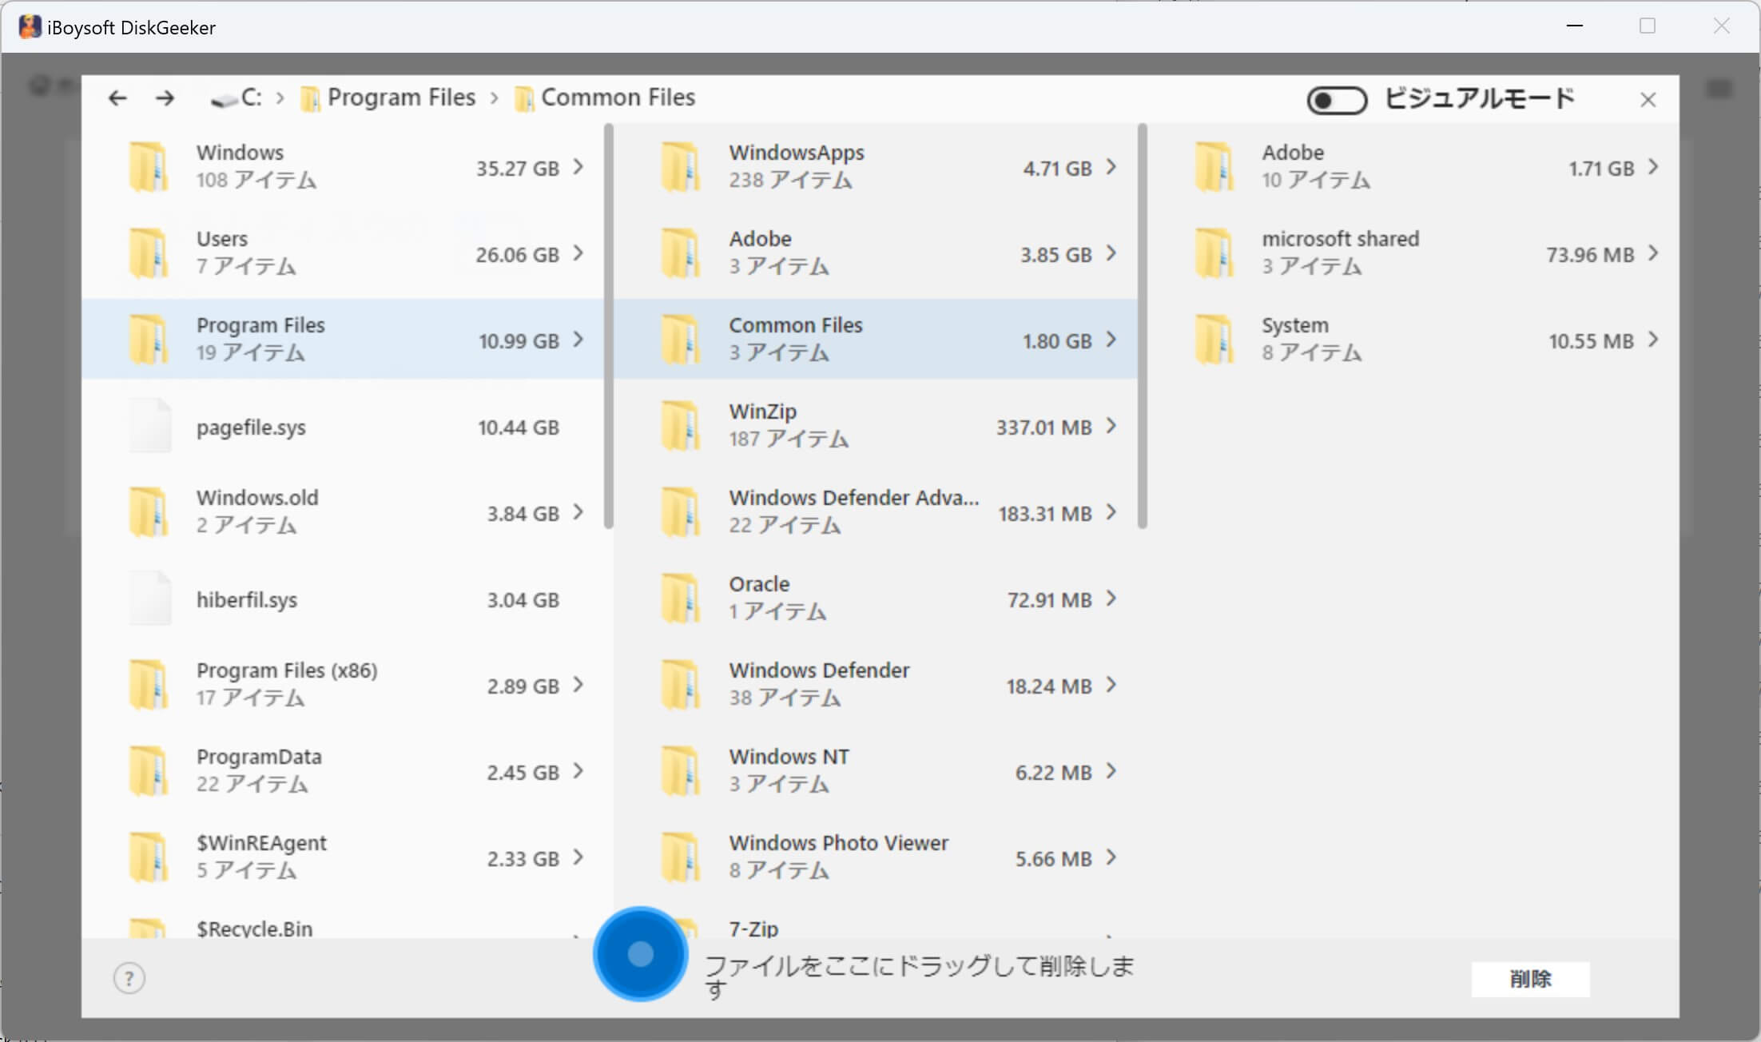Click the Windows folder icon
Screen dimensions: 1761x1042
149,166
